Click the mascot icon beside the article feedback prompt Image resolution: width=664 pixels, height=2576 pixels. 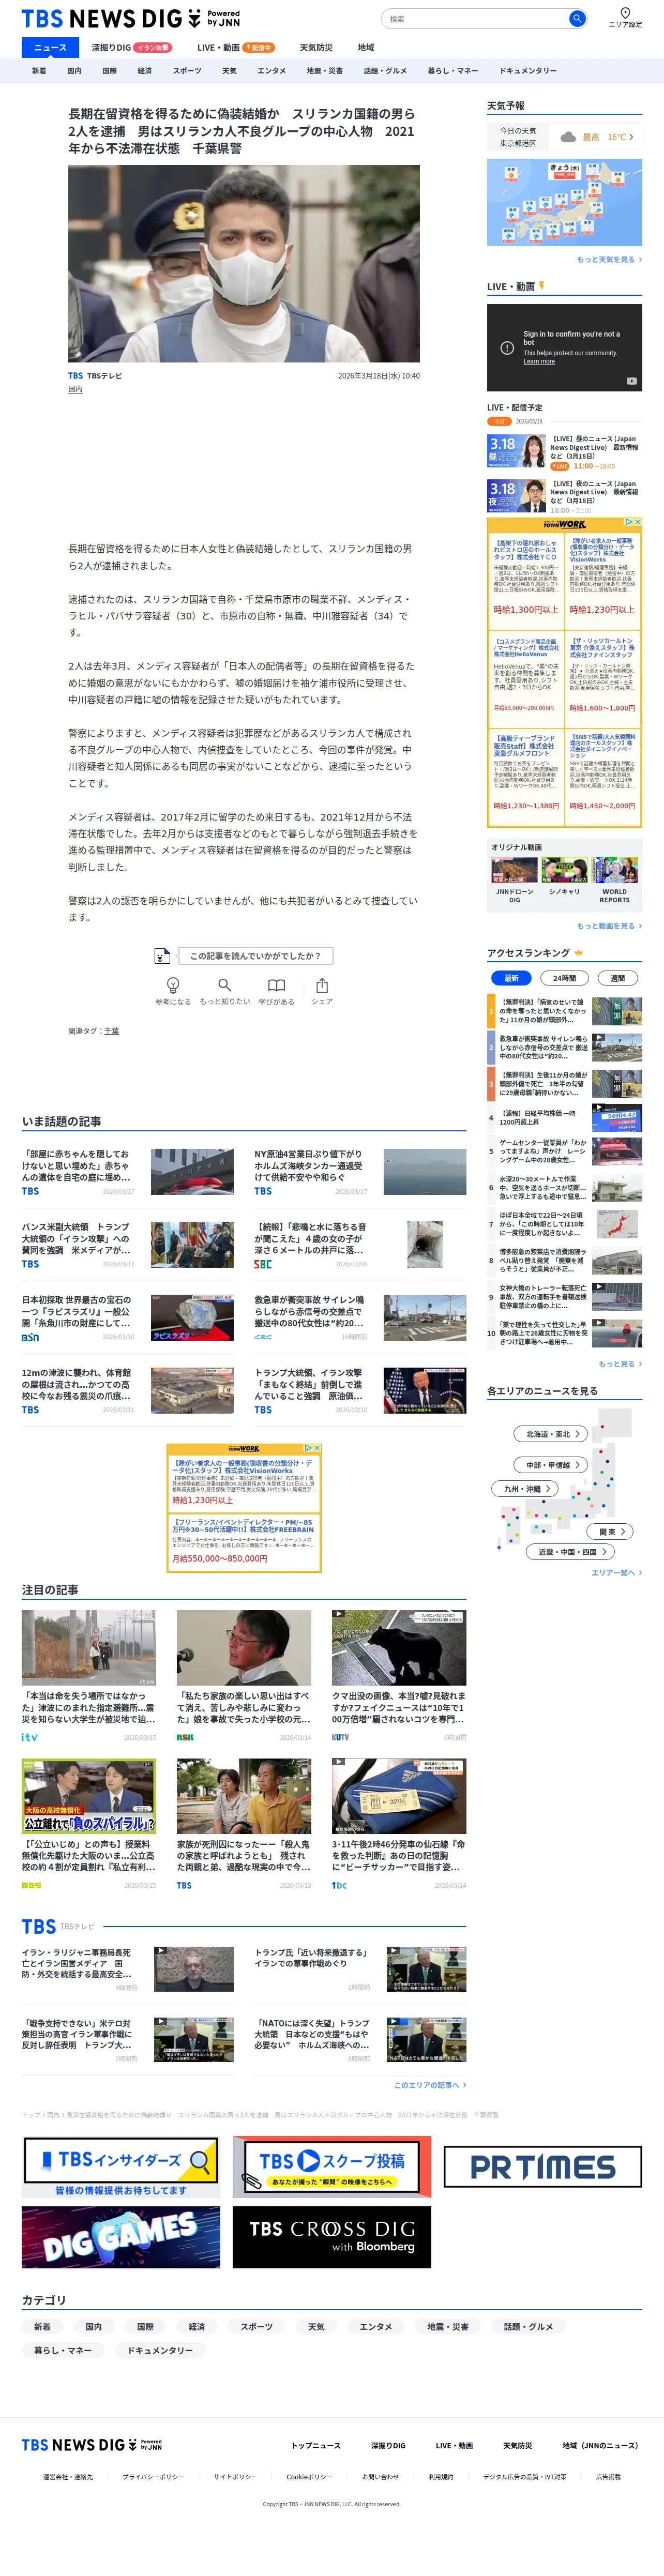pos(162,956)
